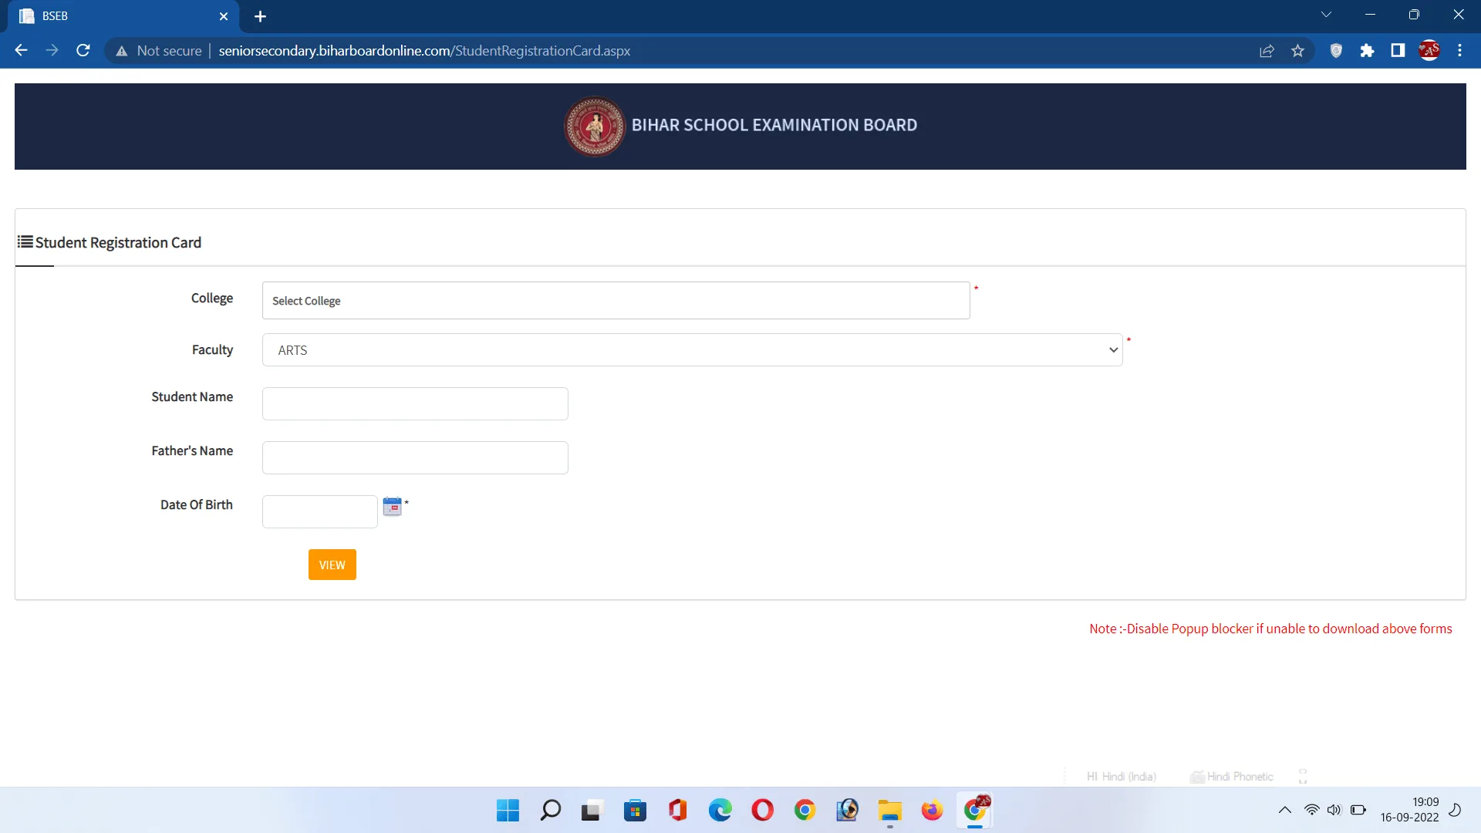The width and height of the screenshot is (1481, 833).
Task: Open Windows Search from taskbar
Action: coord(550,811)
